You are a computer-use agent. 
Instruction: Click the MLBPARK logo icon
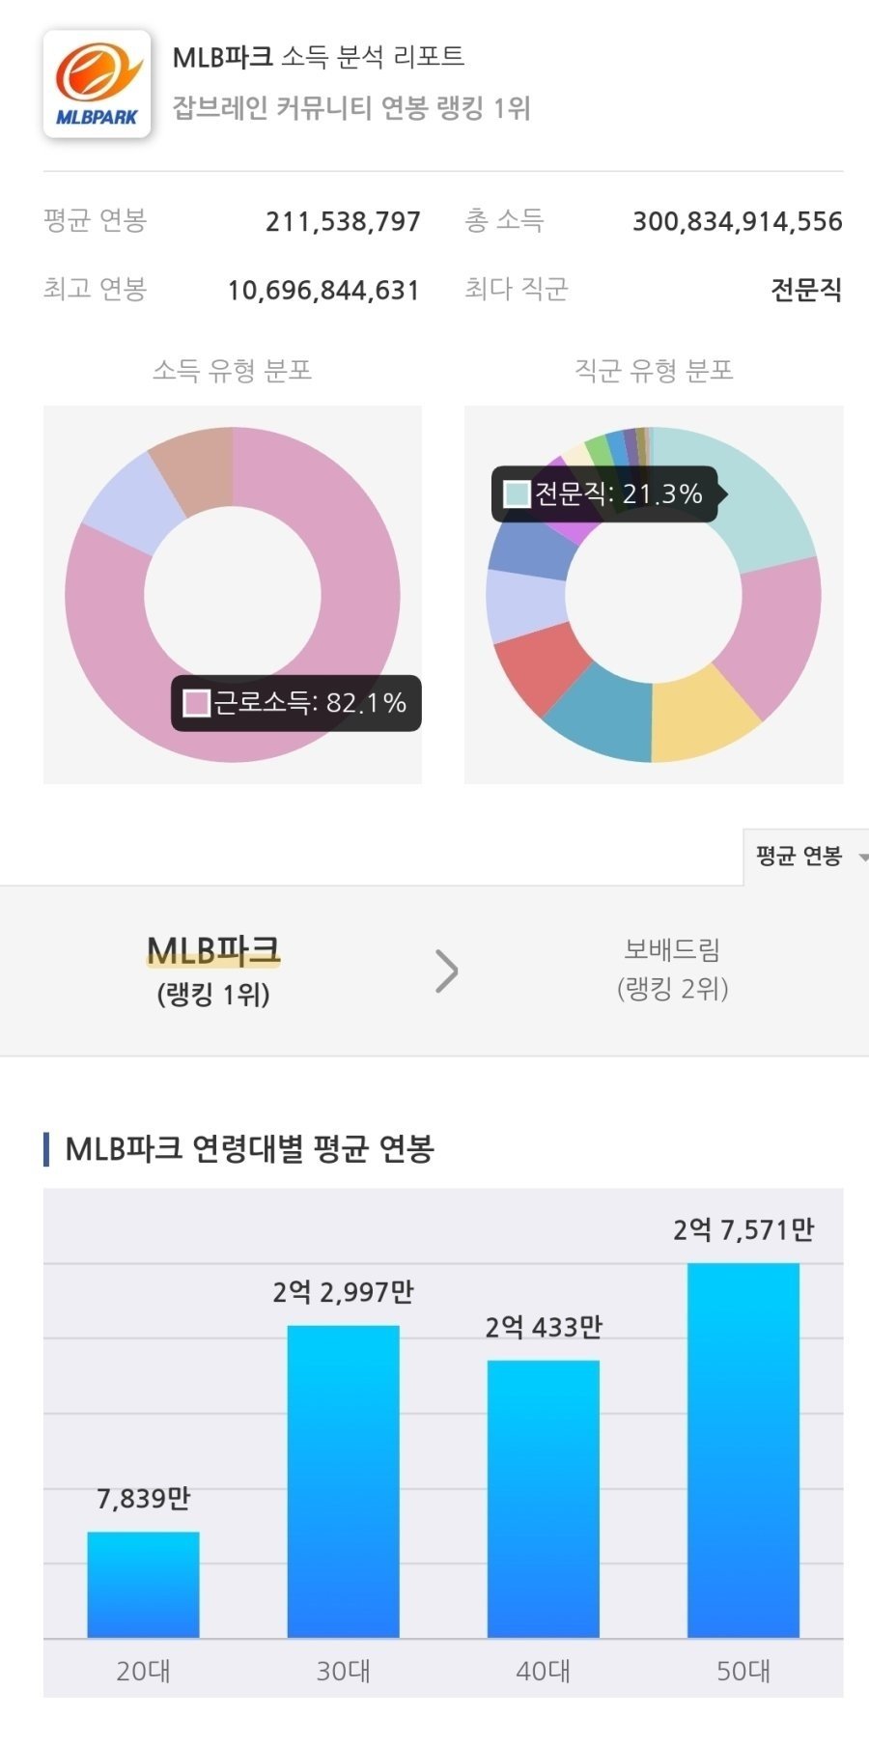point(97,85)
